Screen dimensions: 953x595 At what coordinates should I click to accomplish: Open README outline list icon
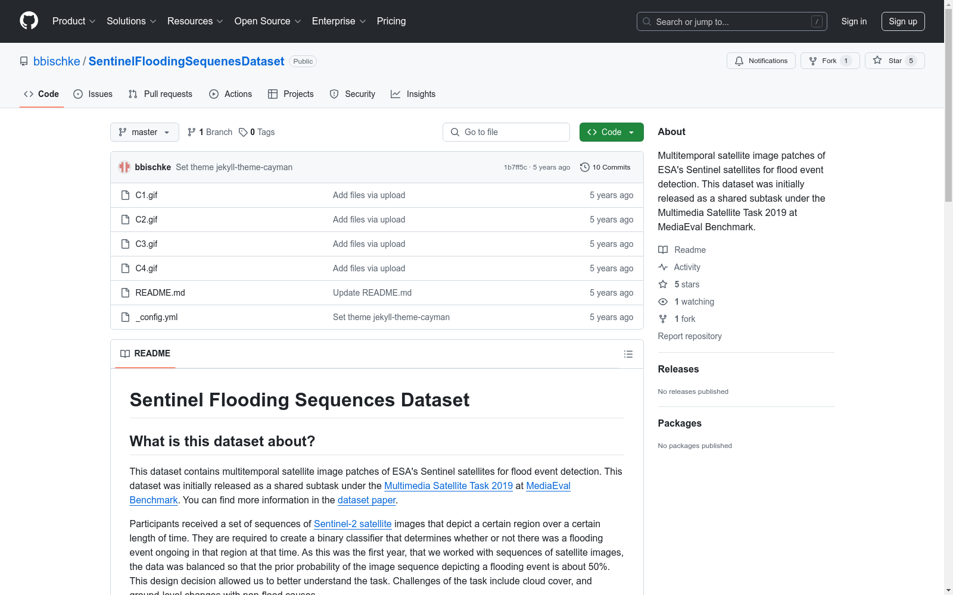[x=628, y=354]
